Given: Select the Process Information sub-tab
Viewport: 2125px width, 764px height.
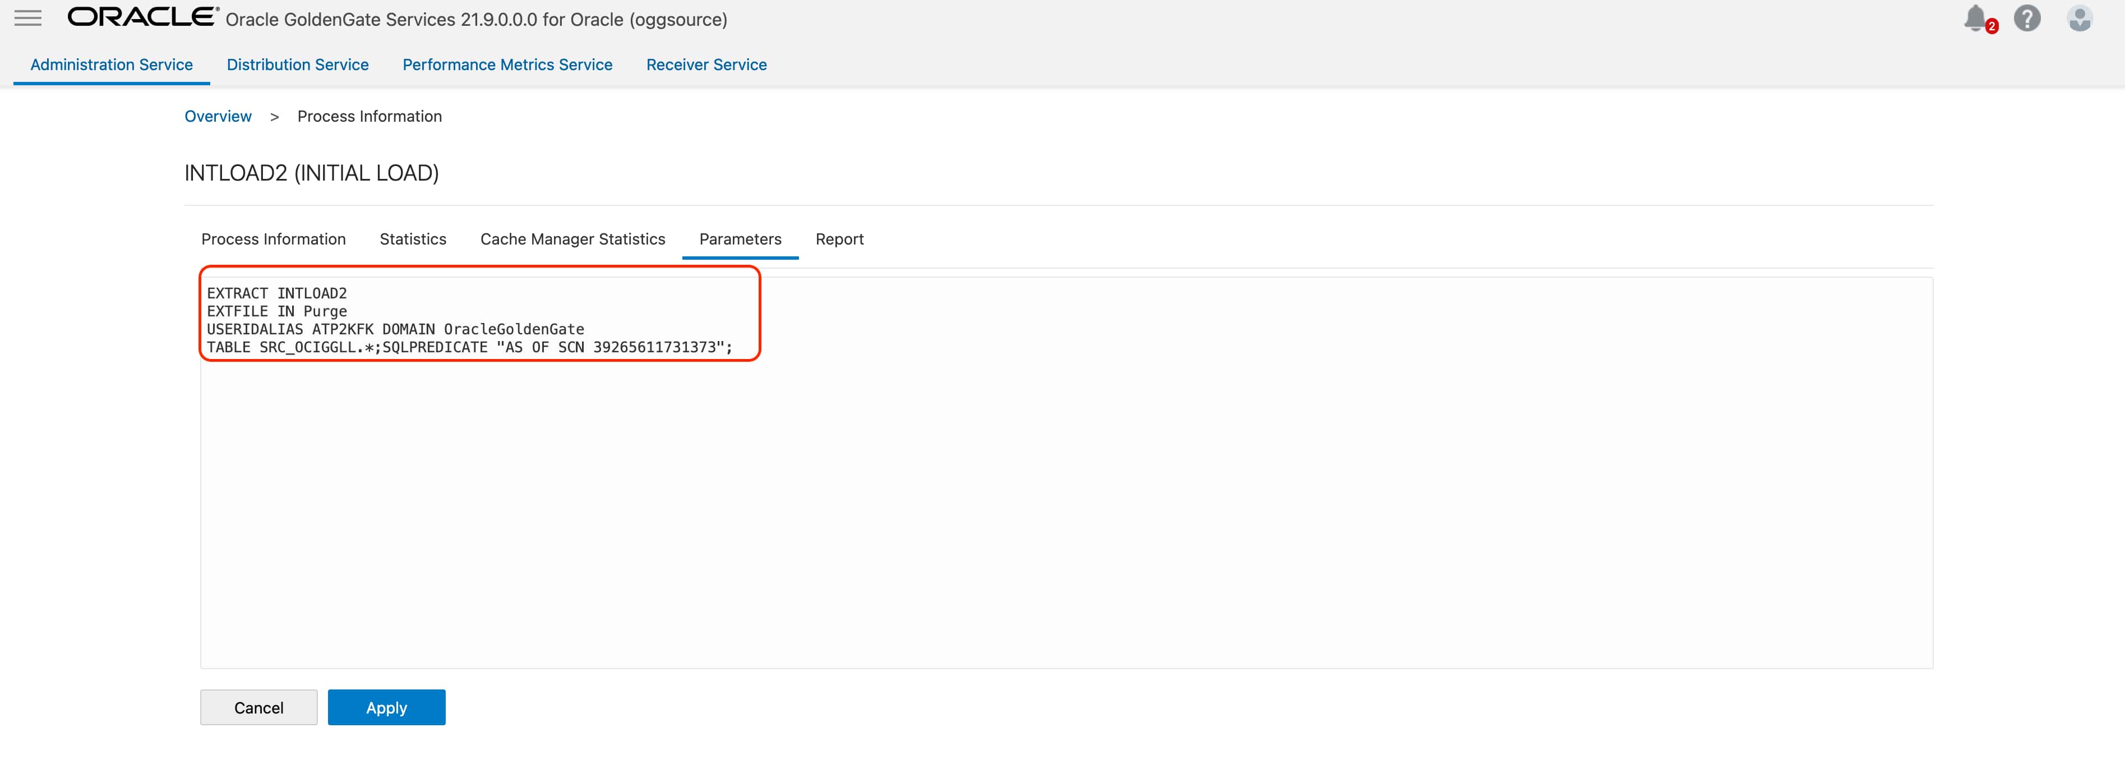Looking at the screenshot, I should coord(273,240).
